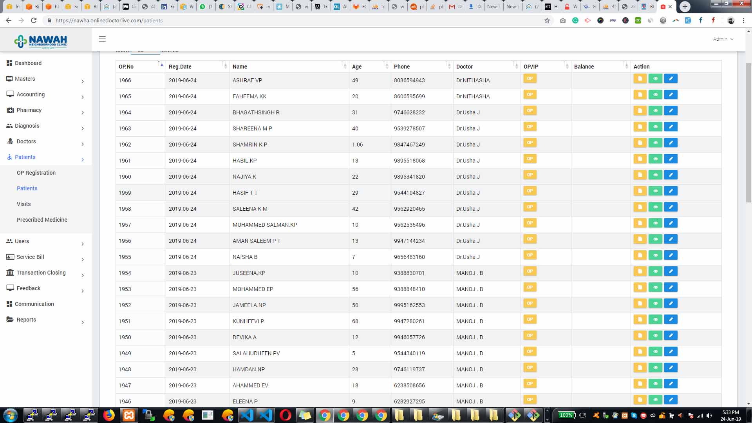Open a new browser tab
The width and height of the screenshot is (752, 423).
coord(685,6)
